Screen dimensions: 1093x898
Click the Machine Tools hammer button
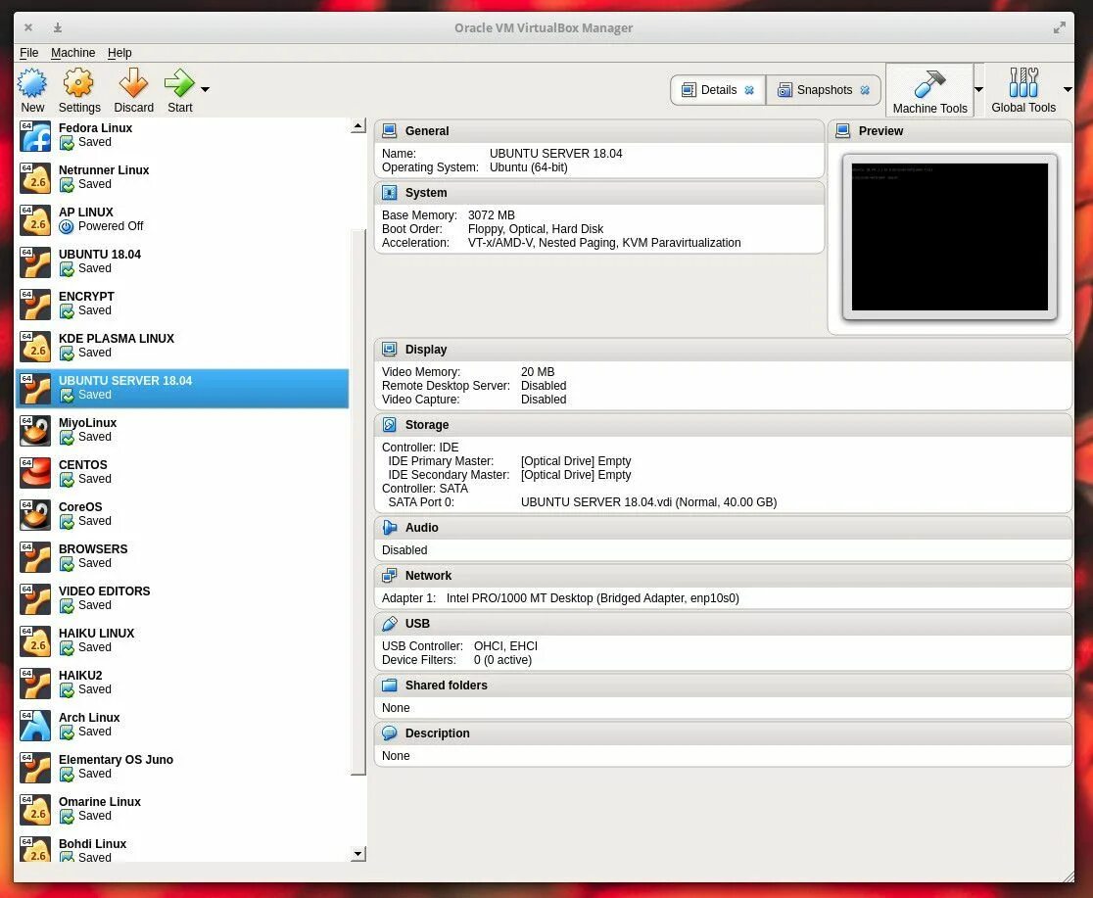tap(929, 90)
